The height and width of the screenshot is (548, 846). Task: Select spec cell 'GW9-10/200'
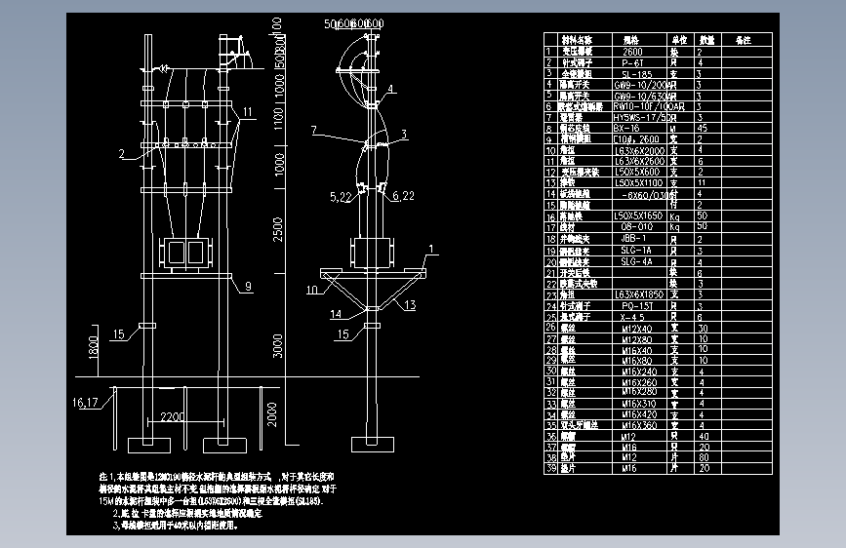640,85
